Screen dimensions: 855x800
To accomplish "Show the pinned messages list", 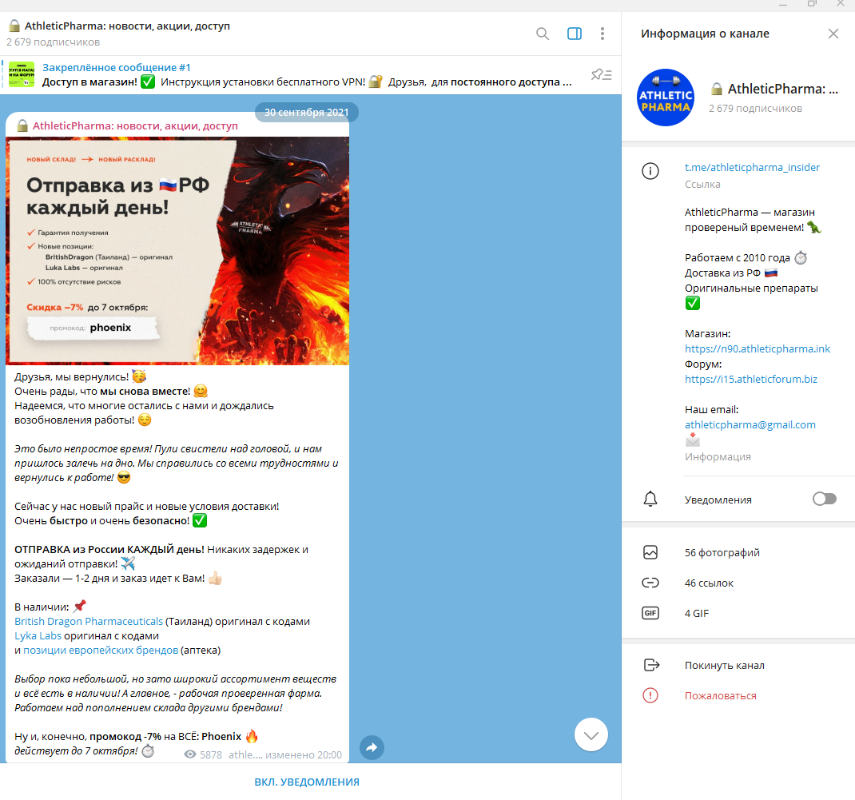I will (601, 74).
